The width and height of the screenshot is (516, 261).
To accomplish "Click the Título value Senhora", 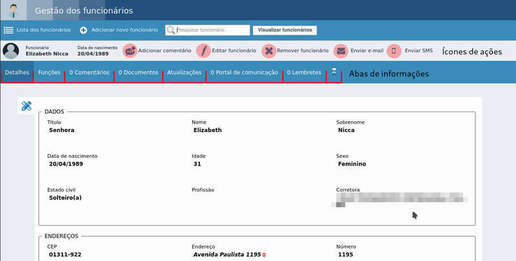I will pos(61,130).
